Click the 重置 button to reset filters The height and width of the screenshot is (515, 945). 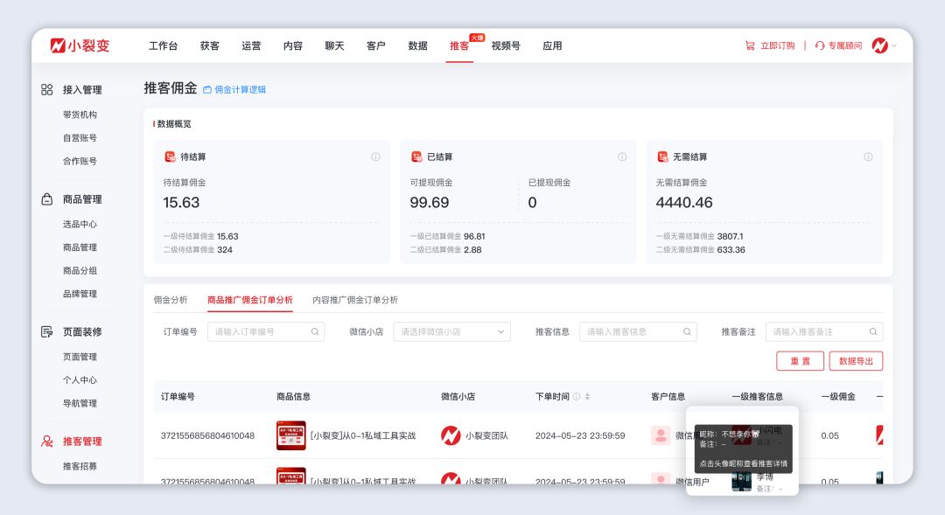click(x=801, y=361)
